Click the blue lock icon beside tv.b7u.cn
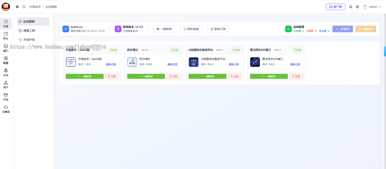The width and height of the screenshot is (386, 169). (x=66, y=29)
